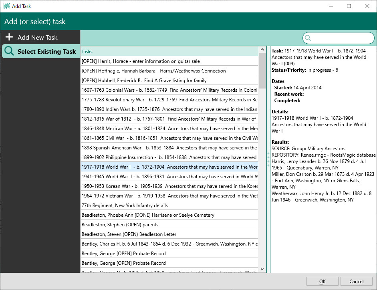
Task: Click the task list scrollbar thumb
Action: (263, 70)
